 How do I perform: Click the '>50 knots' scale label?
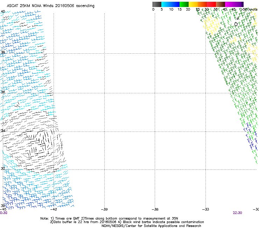tap(249, 9)
